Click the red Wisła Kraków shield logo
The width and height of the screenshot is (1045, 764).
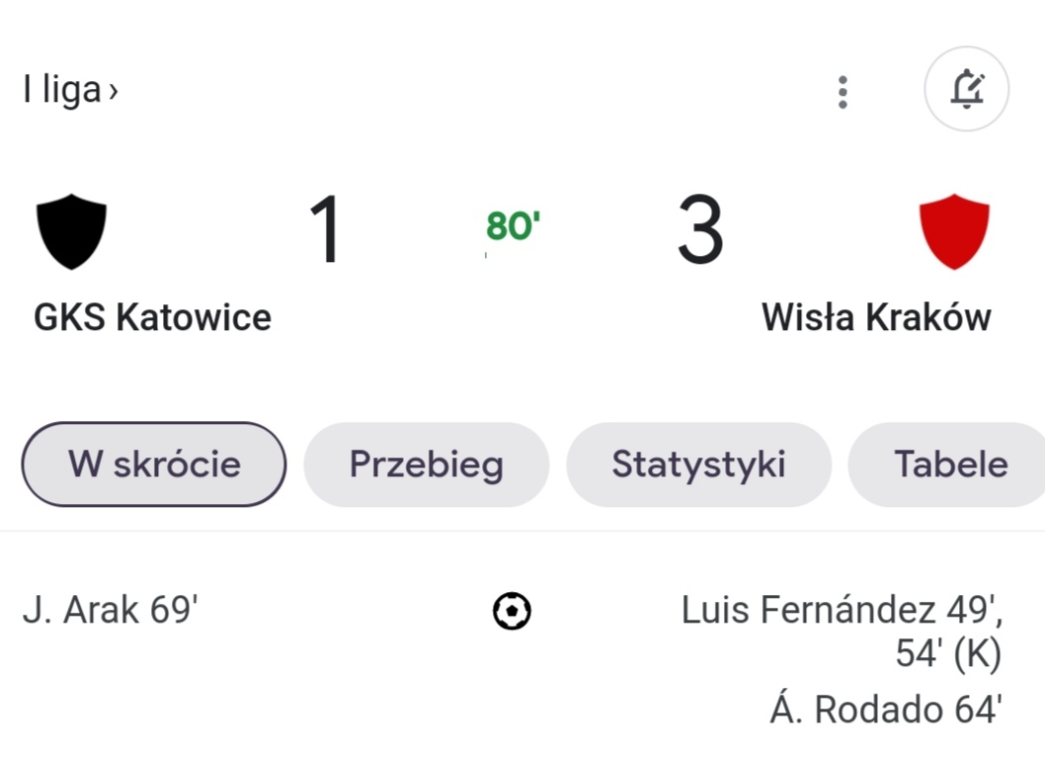coord(953,231)
